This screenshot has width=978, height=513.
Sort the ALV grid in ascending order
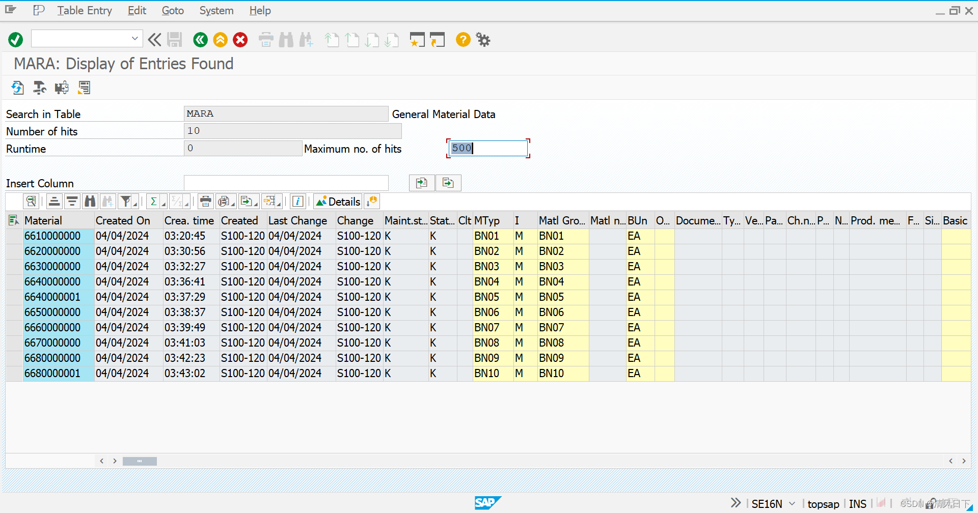coord(54,202)
